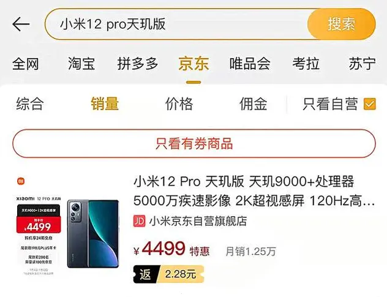
Task: Click the JD store badge icon
Action: coord(140,221)
